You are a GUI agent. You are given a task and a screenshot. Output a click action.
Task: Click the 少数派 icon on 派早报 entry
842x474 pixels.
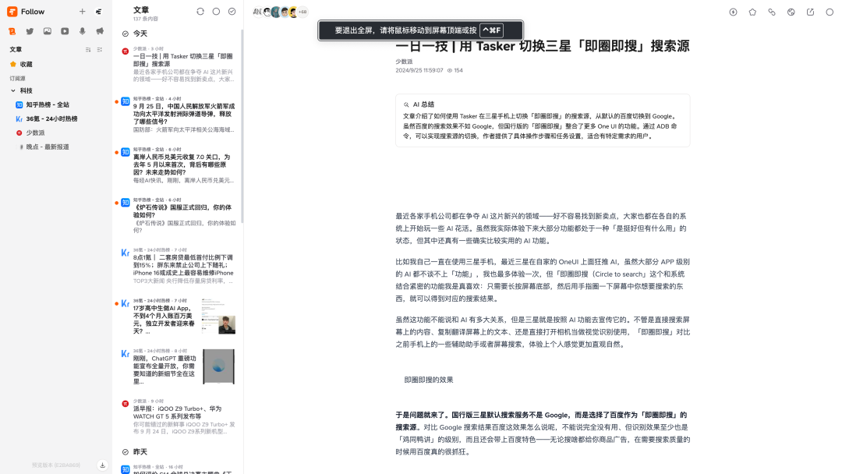point(125,404)
